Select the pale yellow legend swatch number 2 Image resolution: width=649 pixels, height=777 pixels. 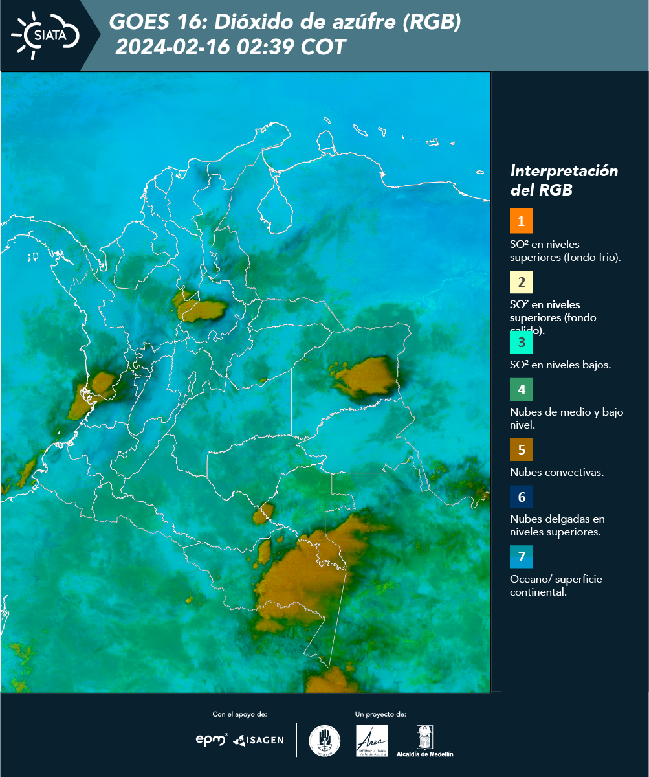point(521,282)
